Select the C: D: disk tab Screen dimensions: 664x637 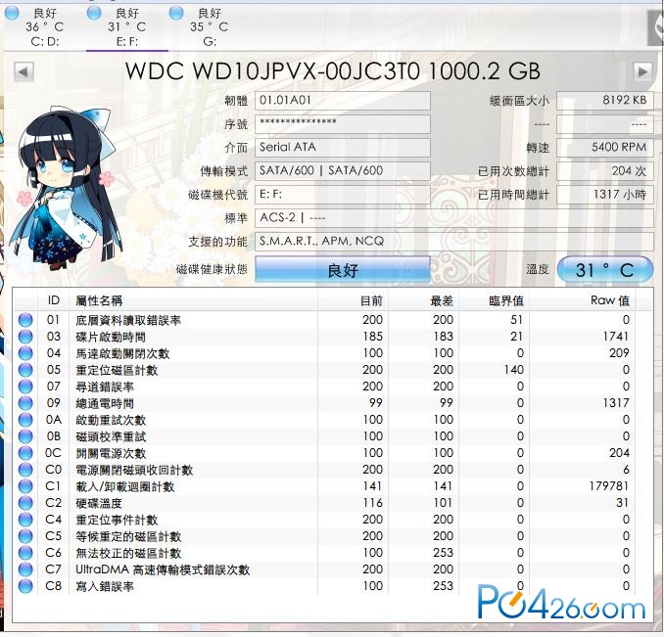coord(44,27)
